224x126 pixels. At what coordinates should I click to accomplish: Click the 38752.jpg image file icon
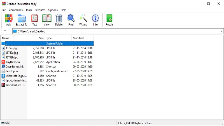(x=3, y=48)
